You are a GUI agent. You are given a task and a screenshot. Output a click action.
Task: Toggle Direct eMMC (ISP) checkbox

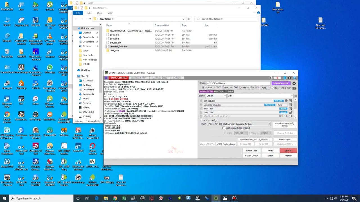coord(273,88)
